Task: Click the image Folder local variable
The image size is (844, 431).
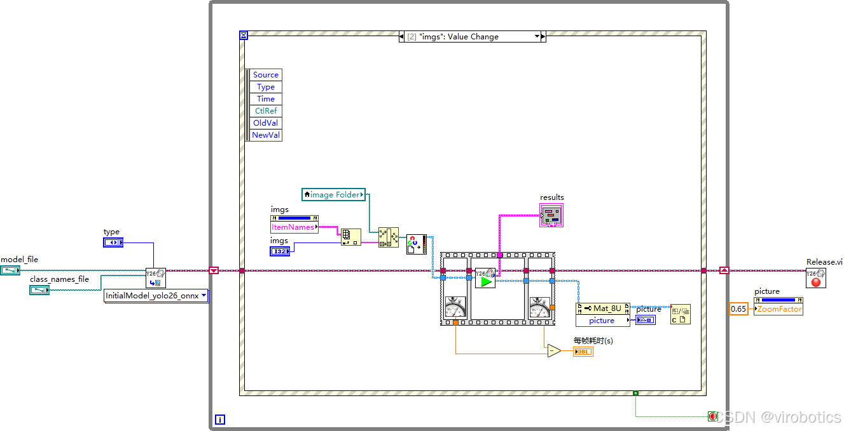Action: click(334, 195)
